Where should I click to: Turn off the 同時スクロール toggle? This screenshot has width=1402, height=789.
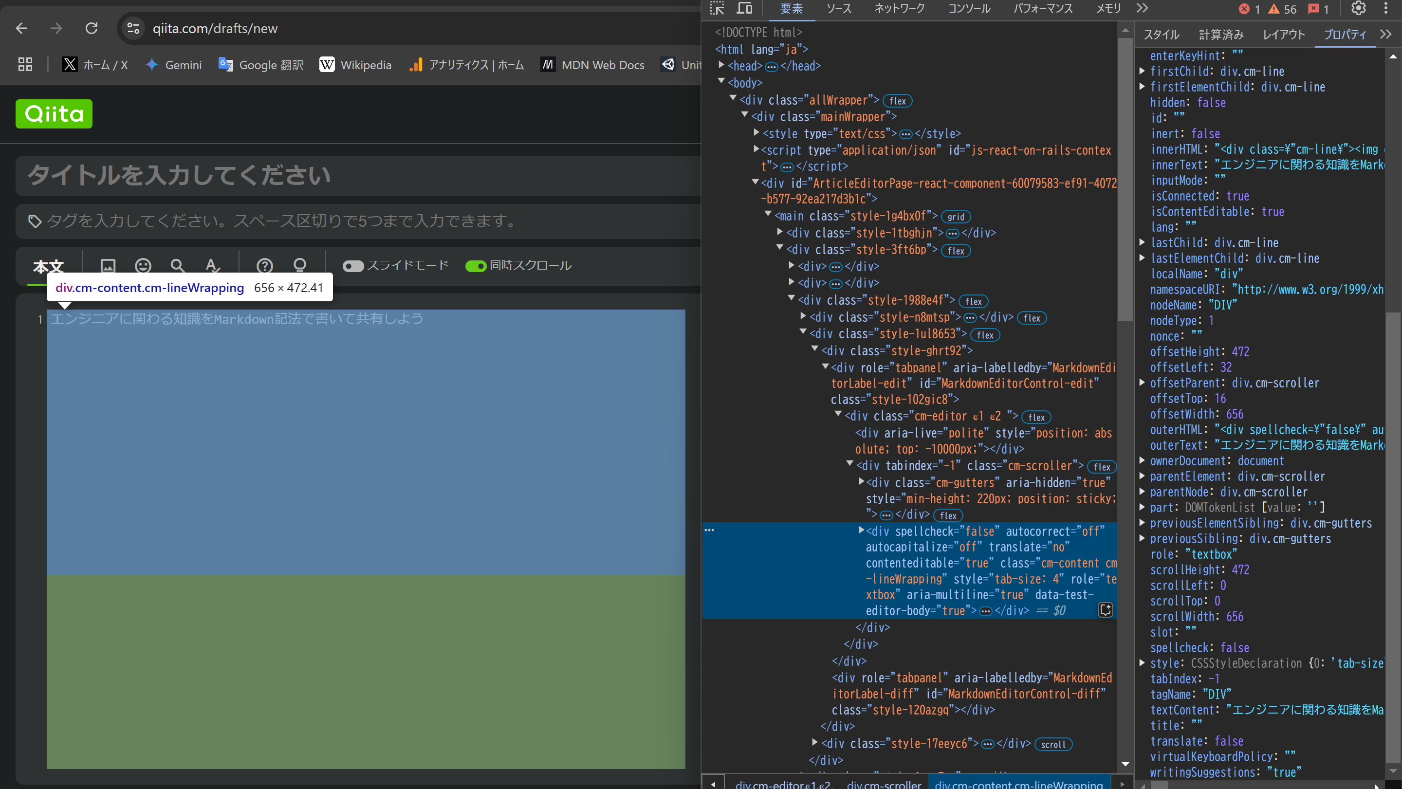475,266
